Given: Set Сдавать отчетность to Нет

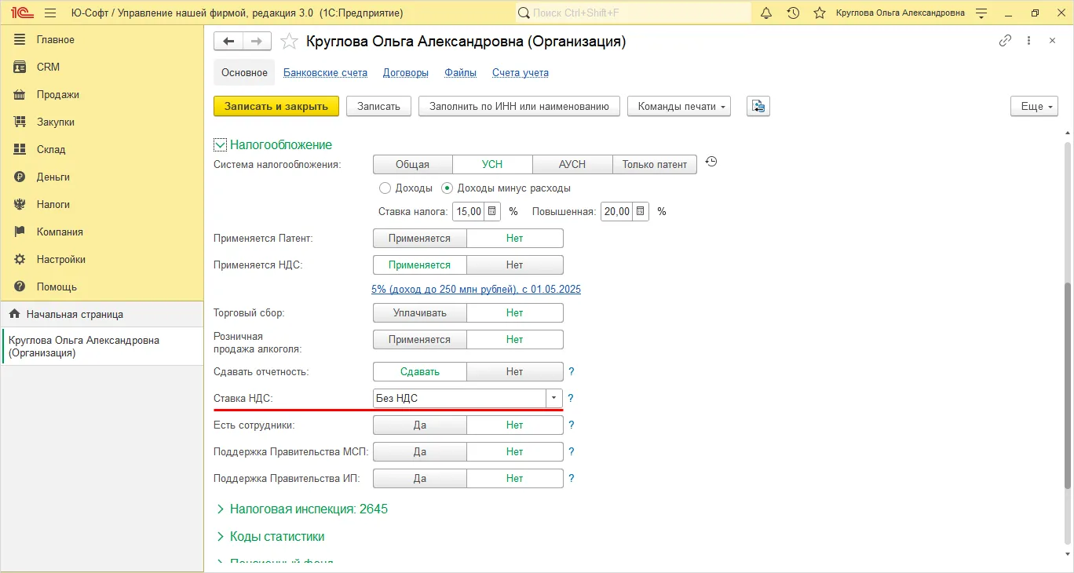Looking at the screenshot, I should 514,371.
